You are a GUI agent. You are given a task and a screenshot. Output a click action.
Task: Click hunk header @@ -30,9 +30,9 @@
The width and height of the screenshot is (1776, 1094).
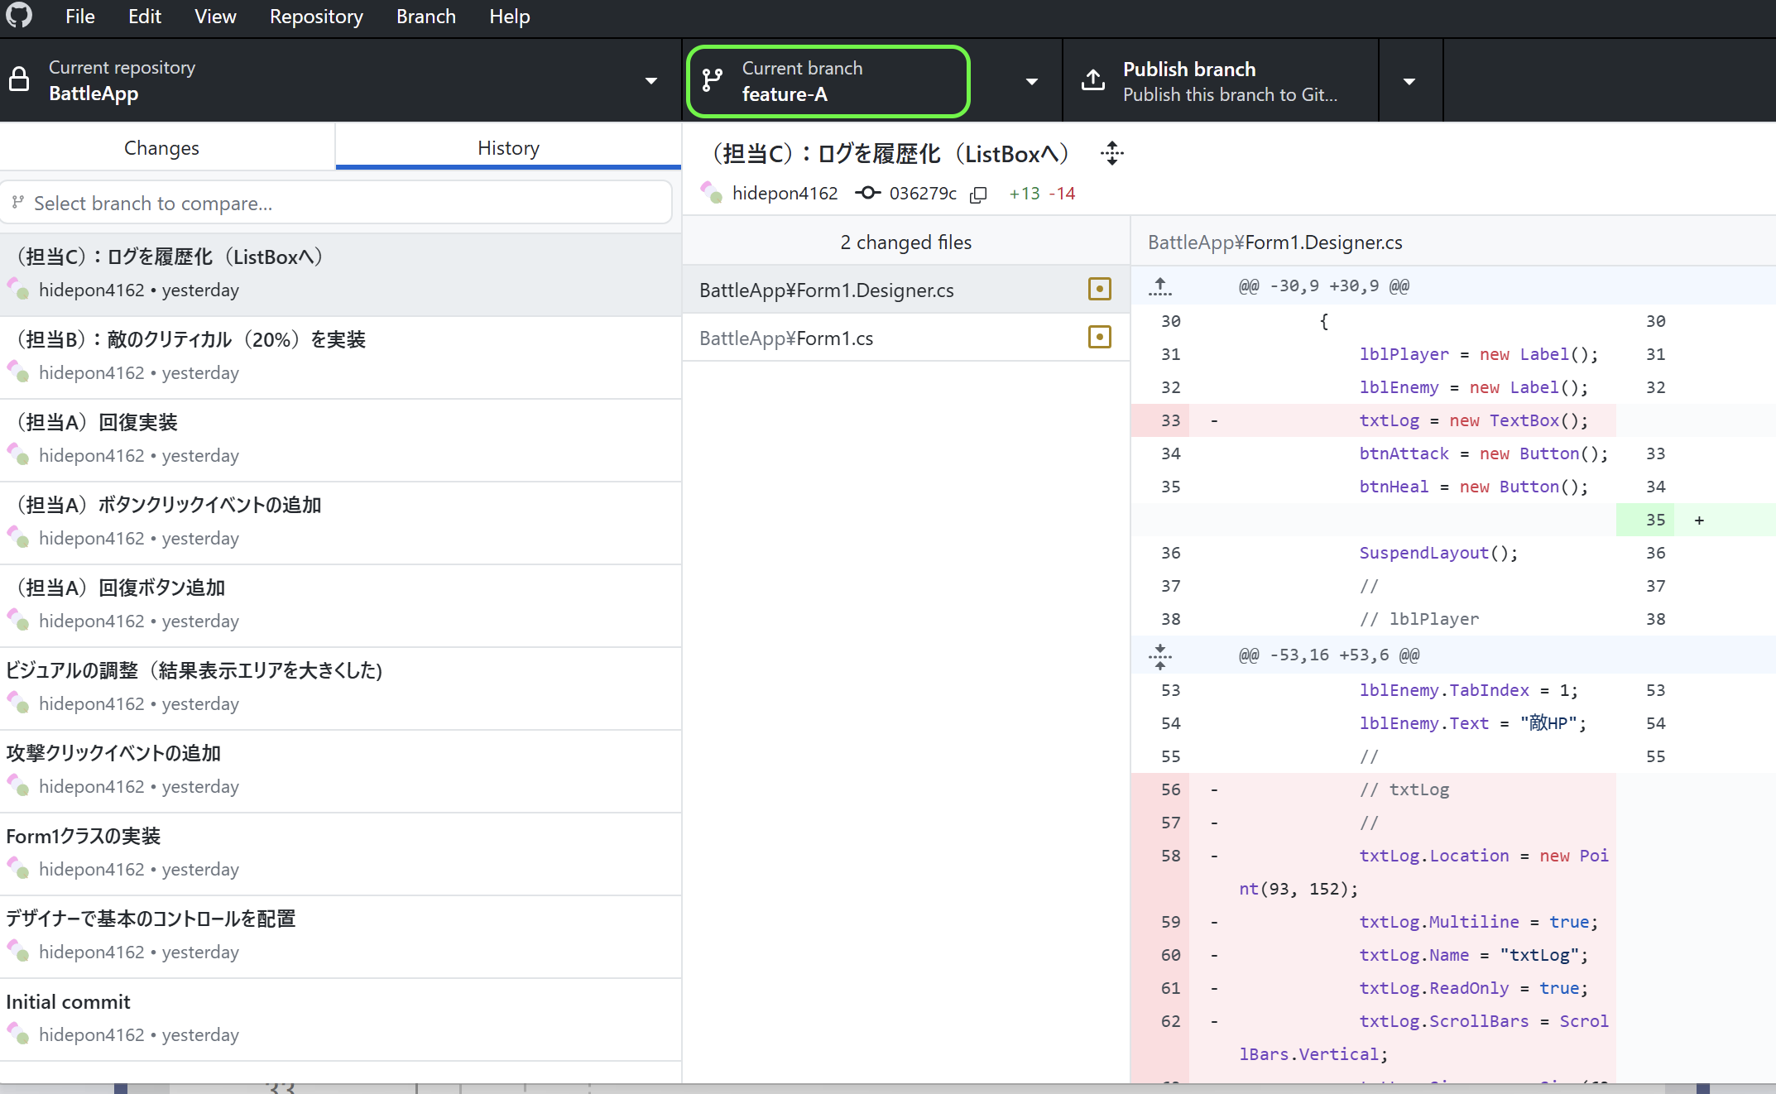[x=1323, y=286]
